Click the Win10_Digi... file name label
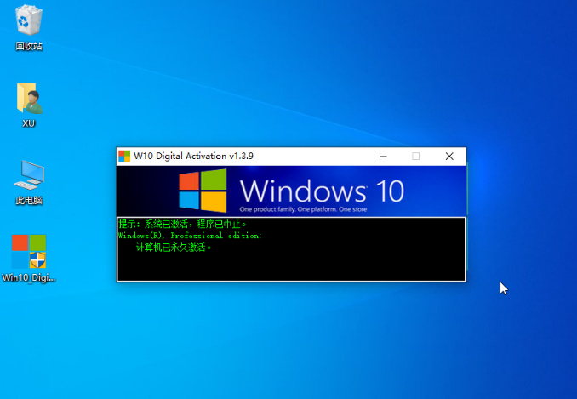The image size is (577, 399). tap(29, 277)
